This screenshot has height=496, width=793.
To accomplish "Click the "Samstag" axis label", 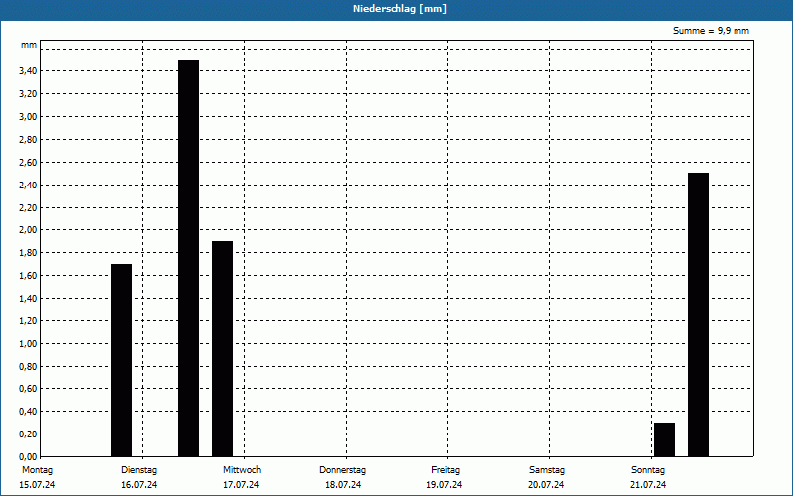I will click(547, 470).
